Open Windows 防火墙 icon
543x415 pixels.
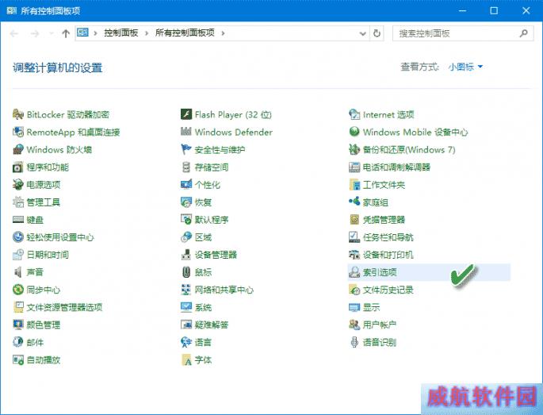click(18, 149)
